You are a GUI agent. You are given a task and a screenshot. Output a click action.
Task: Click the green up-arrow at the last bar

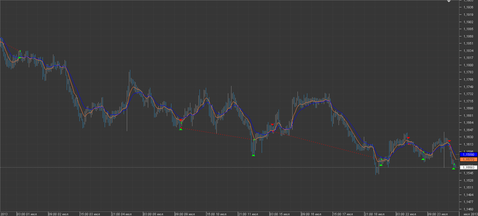[x=453, y=169]
